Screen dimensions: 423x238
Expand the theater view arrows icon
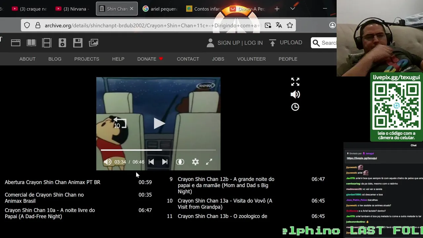295,82
